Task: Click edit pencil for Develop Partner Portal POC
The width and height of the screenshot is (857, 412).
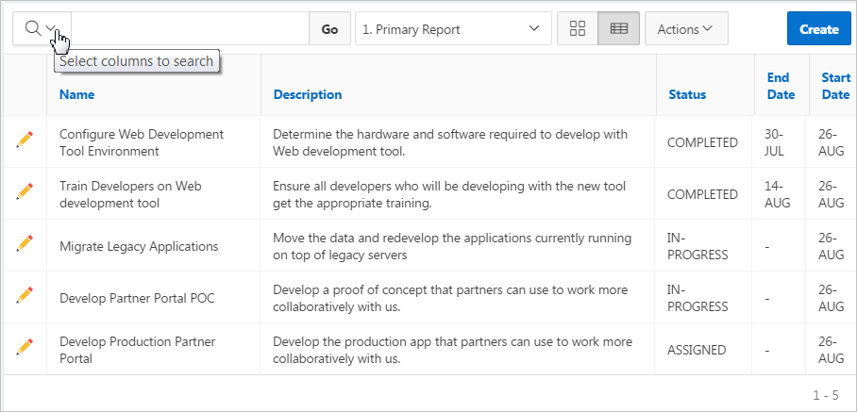Action: [25, 297]
